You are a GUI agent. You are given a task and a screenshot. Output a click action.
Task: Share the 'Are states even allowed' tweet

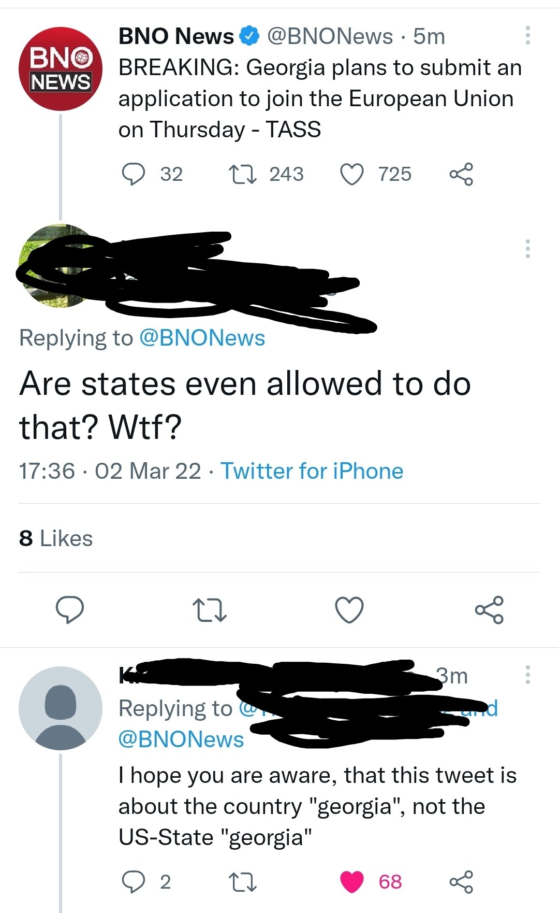pyautogui.click(x=489, y=609)
